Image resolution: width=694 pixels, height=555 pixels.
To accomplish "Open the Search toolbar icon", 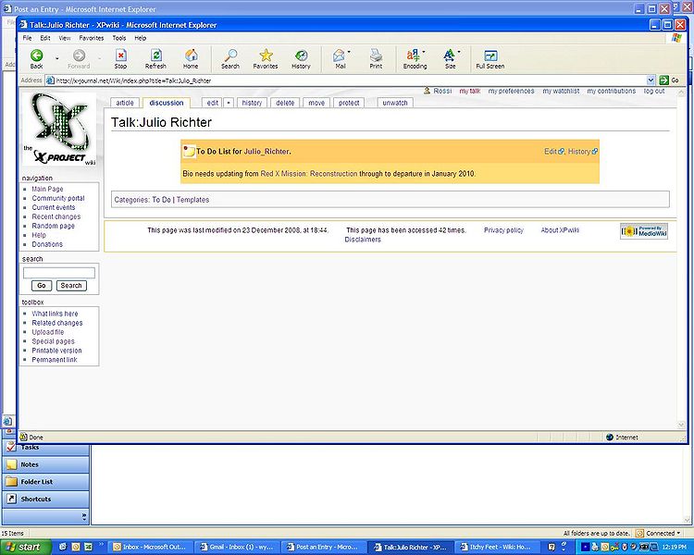I will click(x=230, y=59).
